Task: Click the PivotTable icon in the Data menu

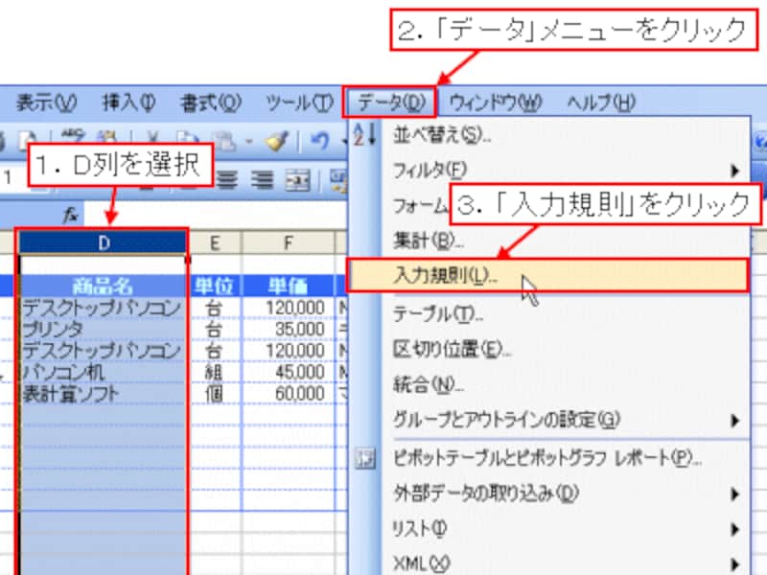Action: point(364,458)
